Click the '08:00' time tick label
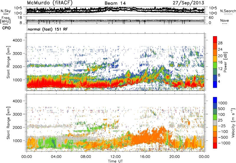Viewport: 236px width, 163px height. click(86, 157)
